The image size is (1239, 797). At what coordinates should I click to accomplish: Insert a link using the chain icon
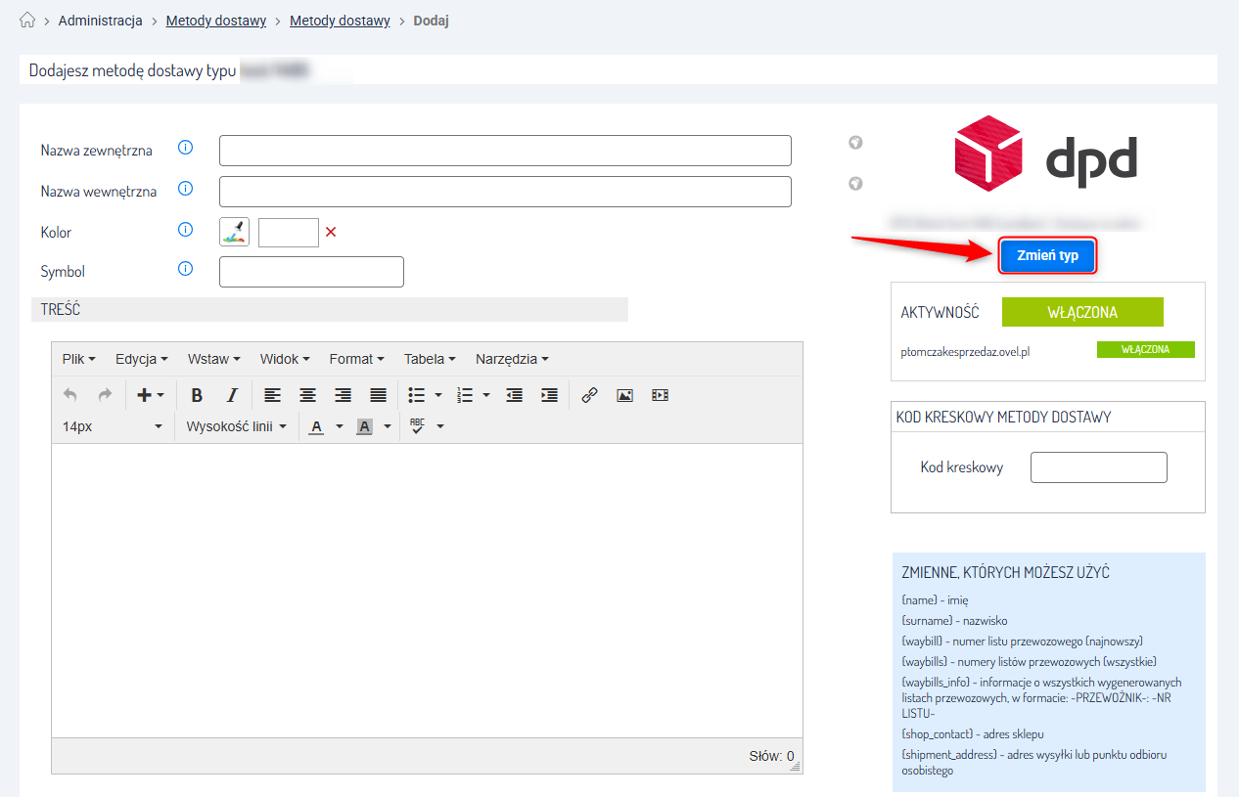coord(589,395)
